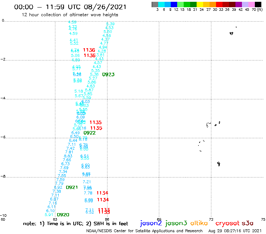Select the light green 15 ft legend swatch
Viewport: 266px width, 234px height.
pos(181,4)
